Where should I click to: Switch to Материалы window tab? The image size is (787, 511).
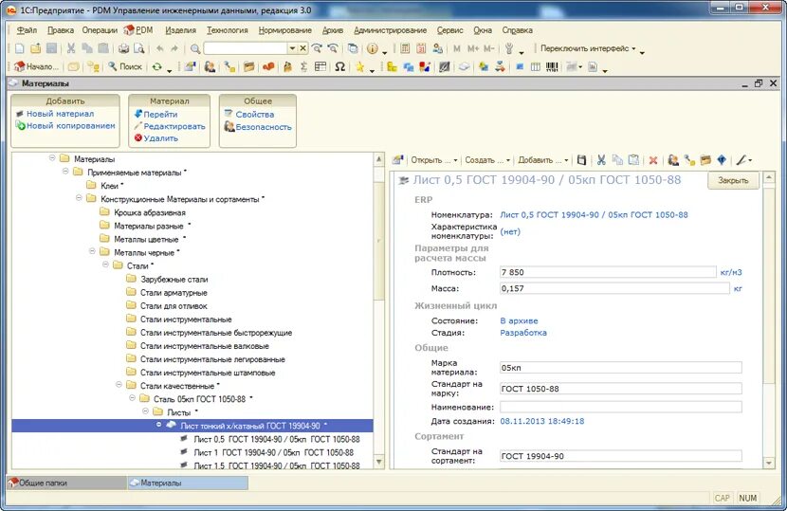tap(188, 483)
